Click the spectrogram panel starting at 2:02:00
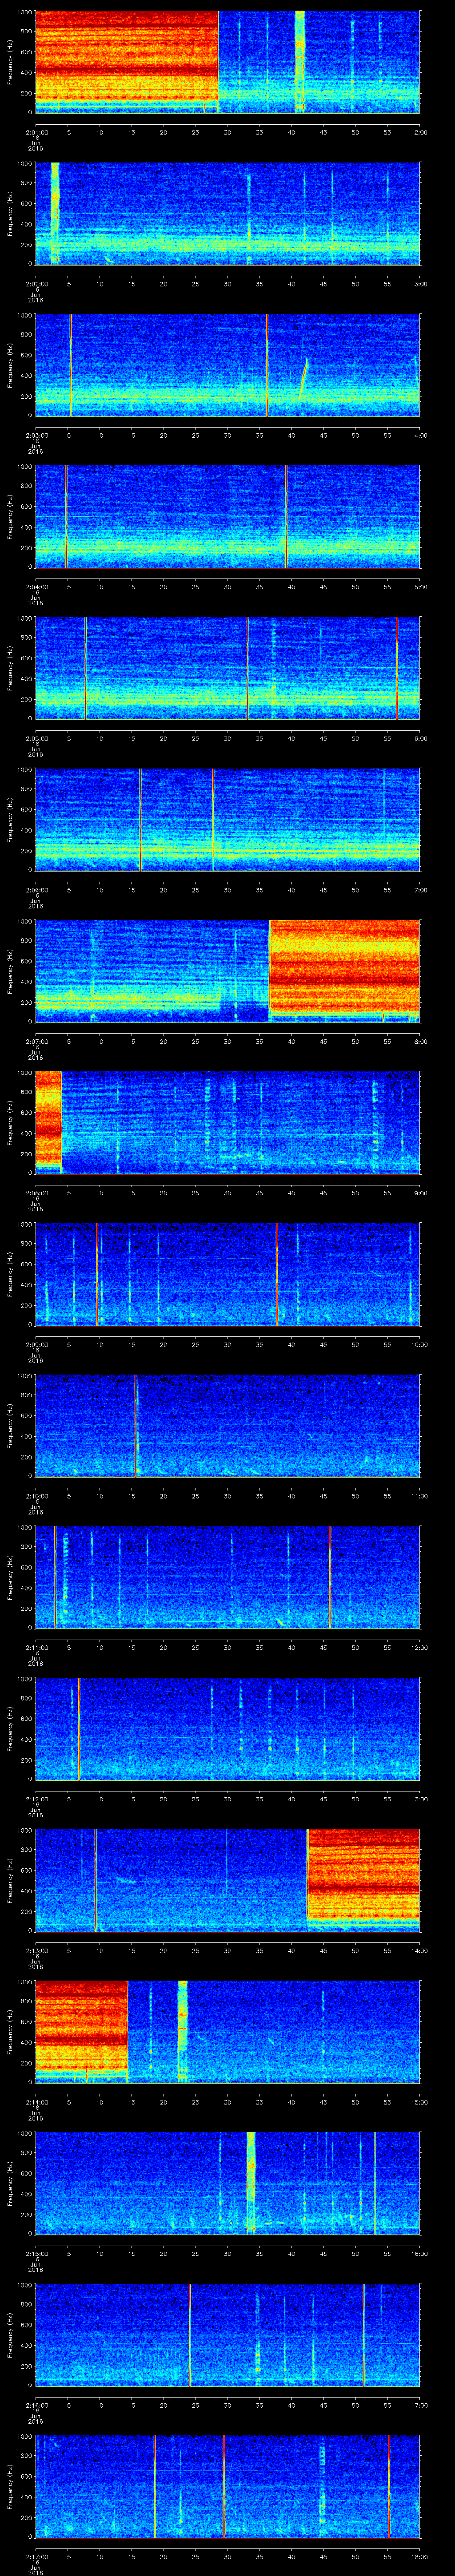 tap(227, 213)
